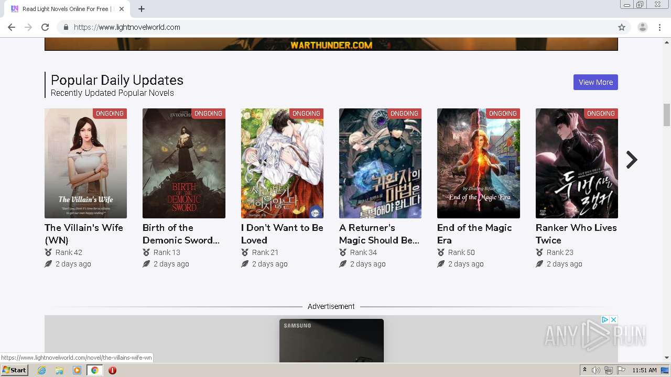This screenshot has width=671, height=377.
Task: Click rank medal icon under Ranker Who Lives Twice
Action: coord(539,252)
